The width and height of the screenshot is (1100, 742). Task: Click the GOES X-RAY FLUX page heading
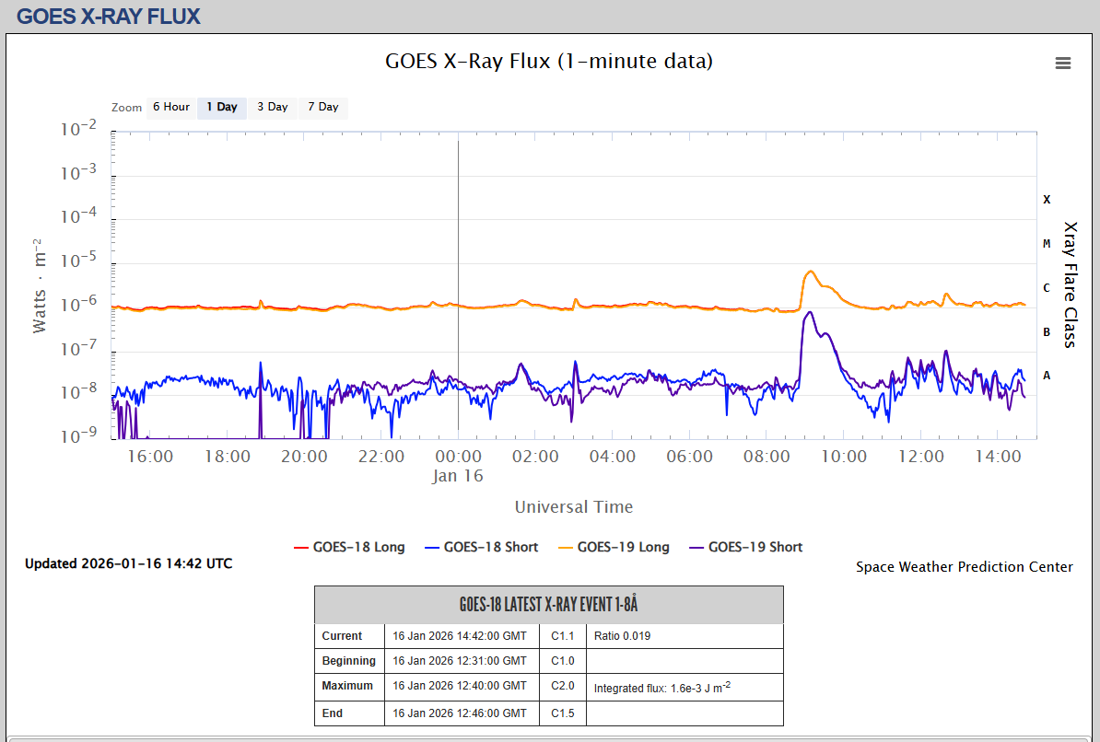(108, 17)
